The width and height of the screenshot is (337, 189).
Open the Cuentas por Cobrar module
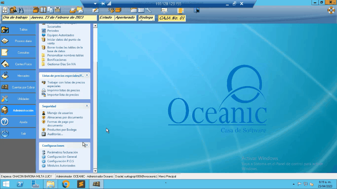click(x=18, y=87)
